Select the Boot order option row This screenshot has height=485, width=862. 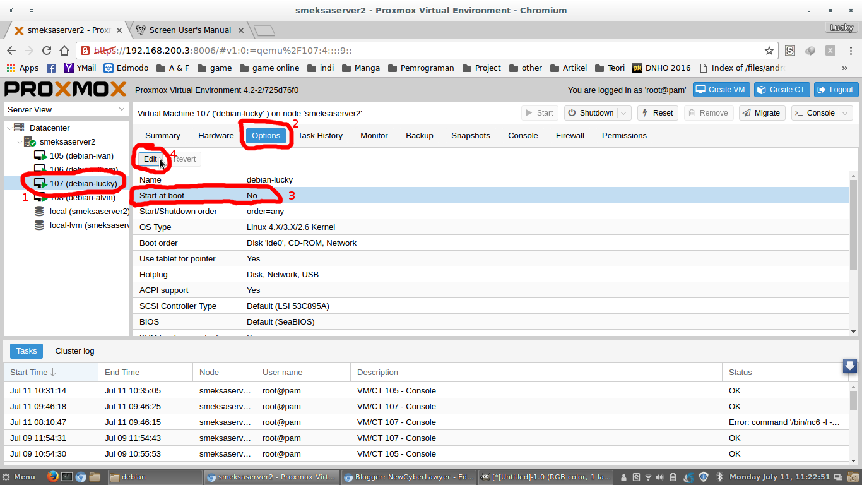(x=491, y=243)
